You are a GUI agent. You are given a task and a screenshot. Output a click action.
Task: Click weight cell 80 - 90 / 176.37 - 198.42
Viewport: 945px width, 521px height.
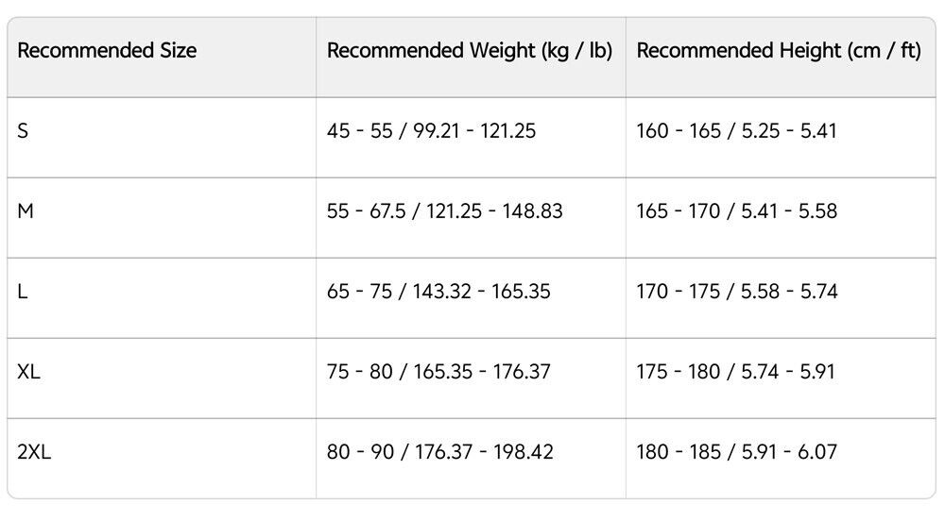tap(438, 452)
